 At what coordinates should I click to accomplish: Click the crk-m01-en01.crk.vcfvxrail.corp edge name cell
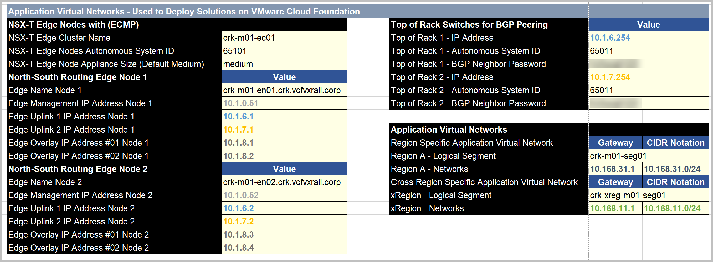284,90
